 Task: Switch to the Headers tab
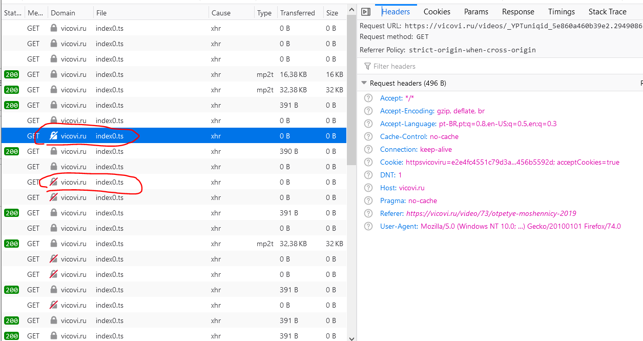point(396,12)
